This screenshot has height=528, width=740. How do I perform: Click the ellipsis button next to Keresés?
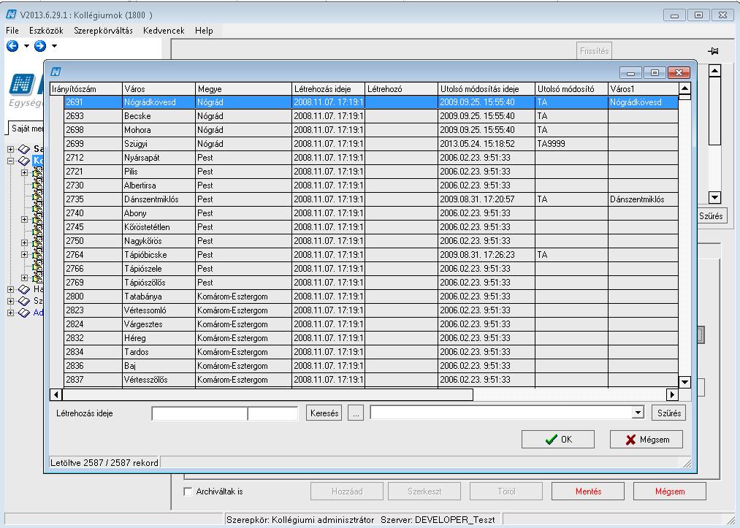356,413
